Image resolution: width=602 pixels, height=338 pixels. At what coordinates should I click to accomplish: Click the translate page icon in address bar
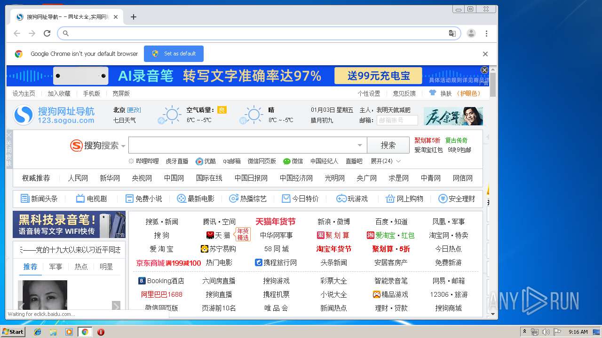pos(452,33)
